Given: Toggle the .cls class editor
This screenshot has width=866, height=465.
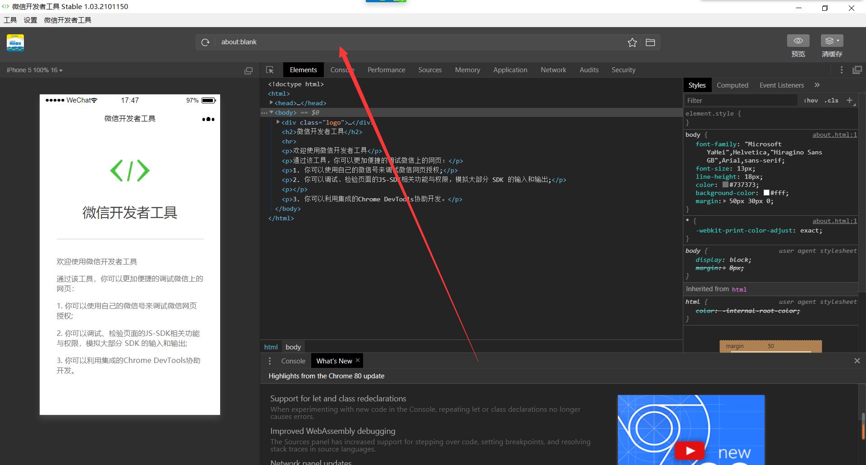Looking at the screenshot, I should point(831,100).
